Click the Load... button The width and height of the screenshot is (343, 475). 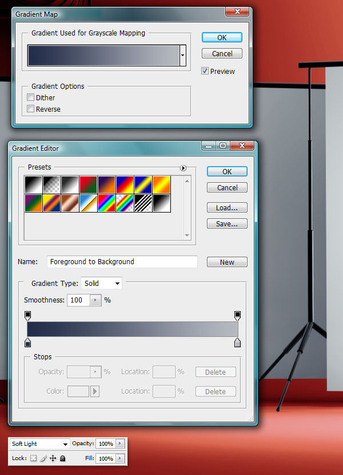click(x=227, y=207)
